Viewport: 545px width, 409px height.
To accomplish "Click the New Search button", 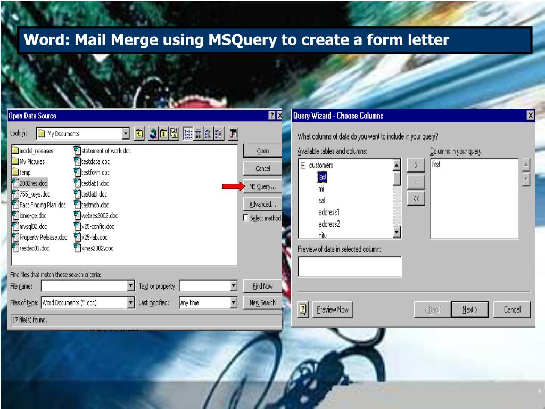I will pyautogui.click(x=263, y=303).
